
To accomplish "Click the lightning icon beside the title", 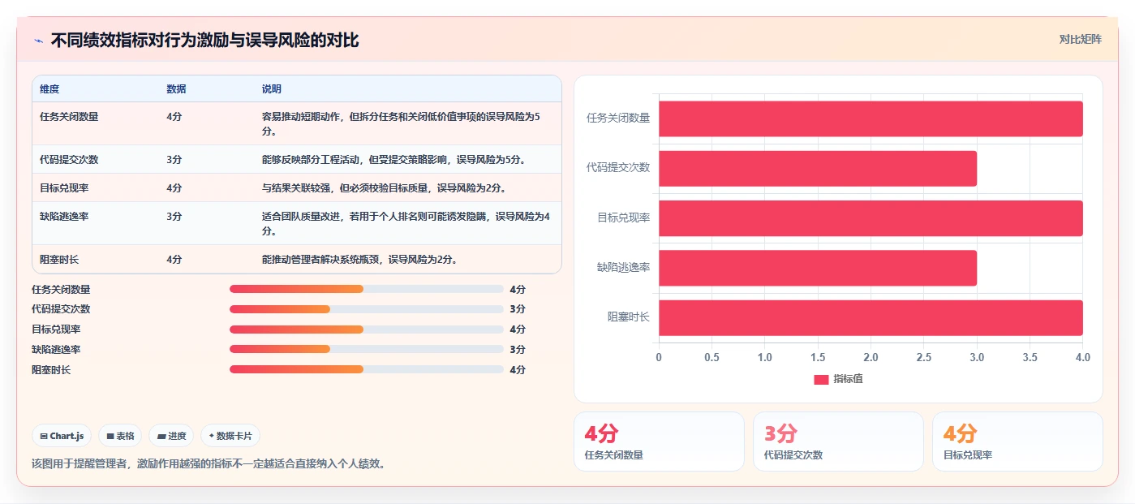I will point(38,41).
